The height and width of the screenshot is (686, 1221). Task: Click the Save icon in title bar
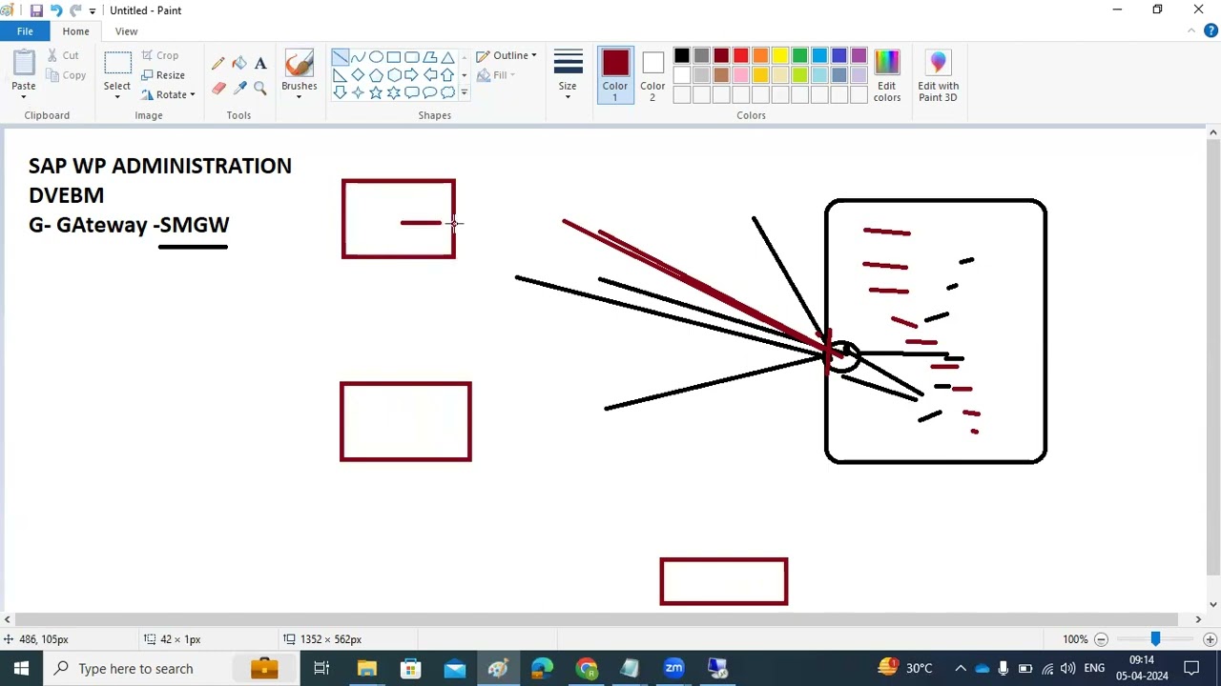tap(36, 10)
